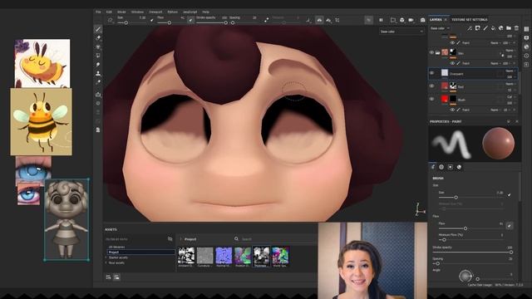Screen dimensions: 532x299
Task: Select the Project item in Assets tree
Action: click(x=140, y=252)
